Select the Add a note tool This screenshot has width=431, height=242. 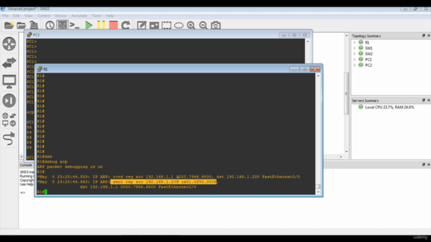click(141, 26)
